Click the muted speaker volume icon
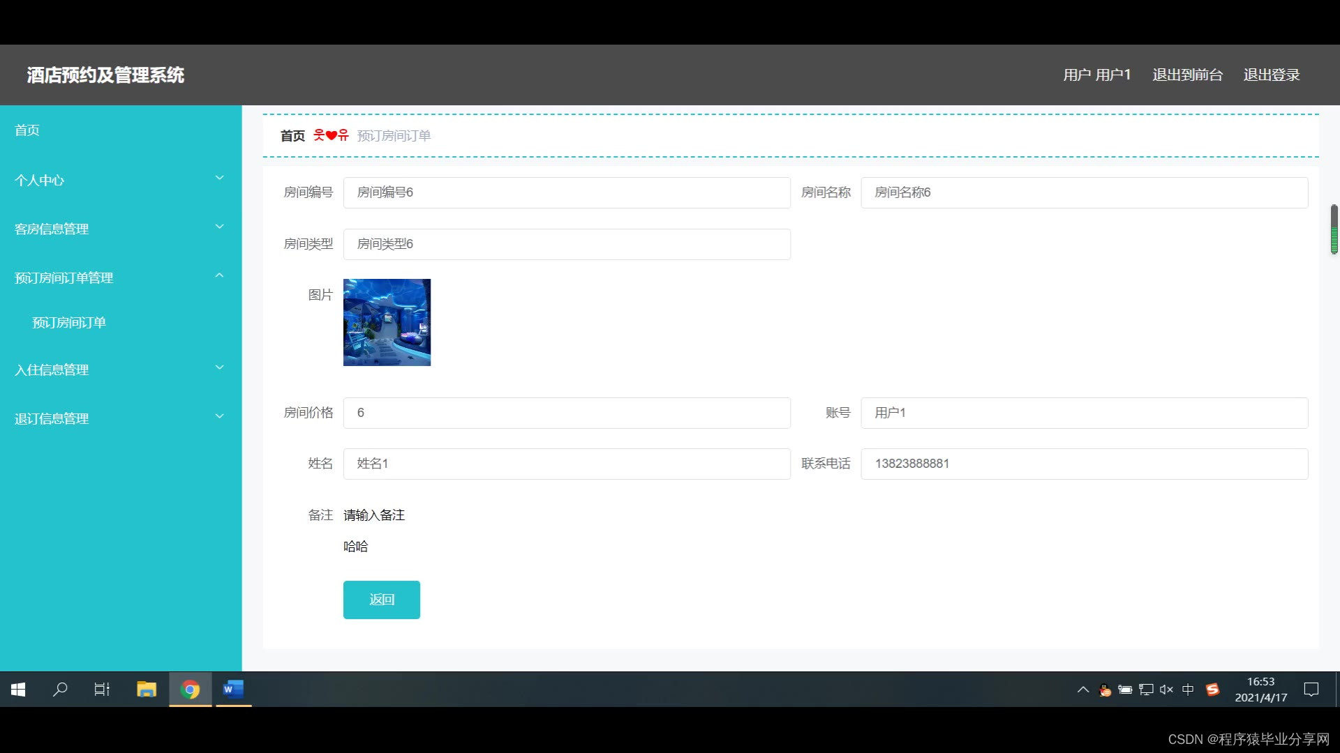This screenshot has height=753, width=1340. (x=1166, y=690)
